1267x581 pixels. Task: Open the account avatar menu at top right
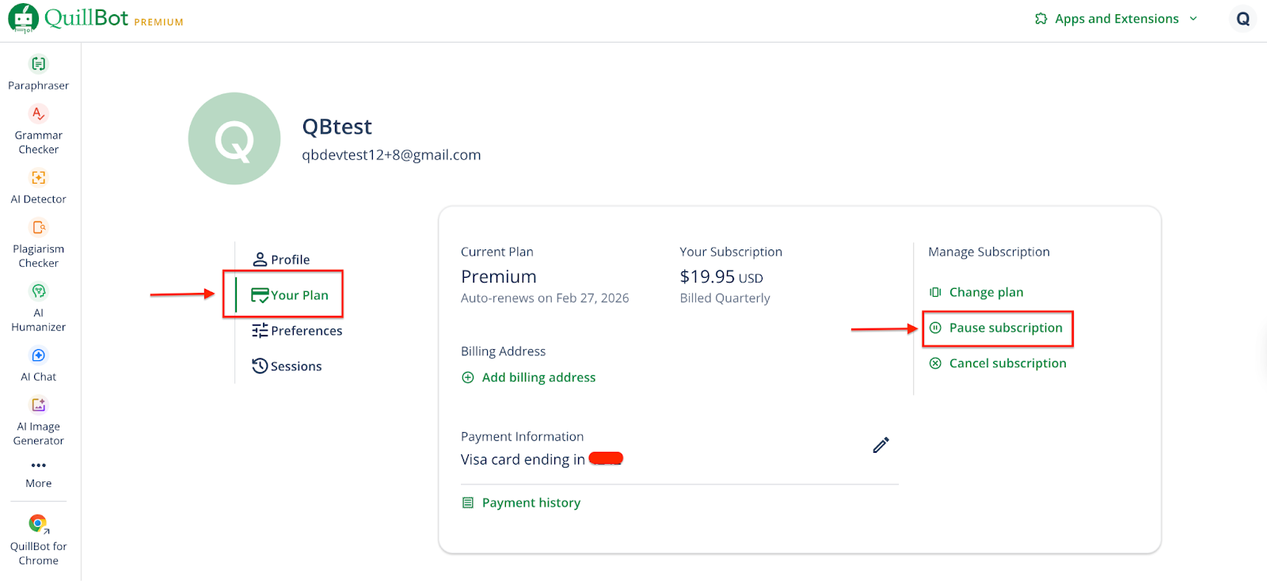pos(1242,19)
